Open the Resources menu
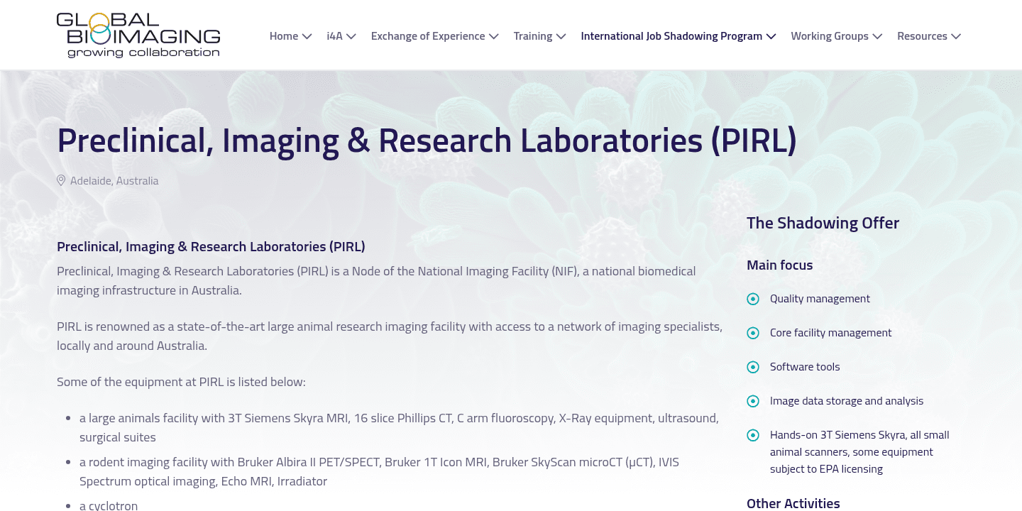The image size is (1022, 511). [922, 36]
